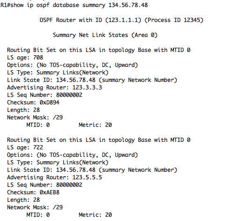The height and width of the screenshot is (221, 237).
Task: Click the second Network Mask /29 line
Action: click(x=35, y=207)
